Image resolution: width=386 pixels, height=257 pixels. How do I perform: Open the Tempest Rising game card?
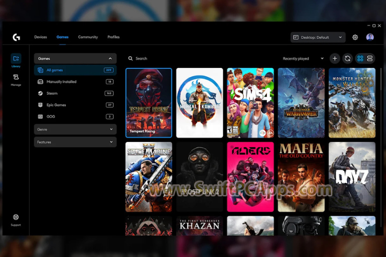(149, 103)
